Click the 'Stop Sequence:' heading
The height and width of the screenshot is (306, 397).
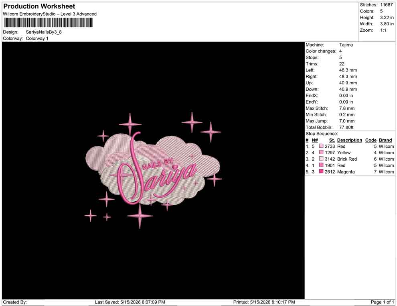(x=322, y=134)
